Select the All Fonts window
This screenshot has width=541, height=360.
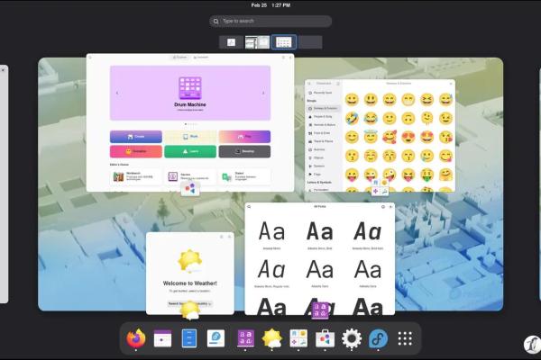pos(320,258)
